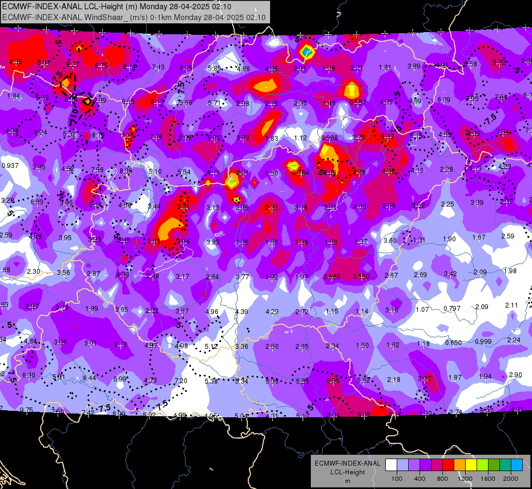Viewport: 532px width, 489px height.
Task: Click the legend tick label '1200'
Action: point(465,479)
